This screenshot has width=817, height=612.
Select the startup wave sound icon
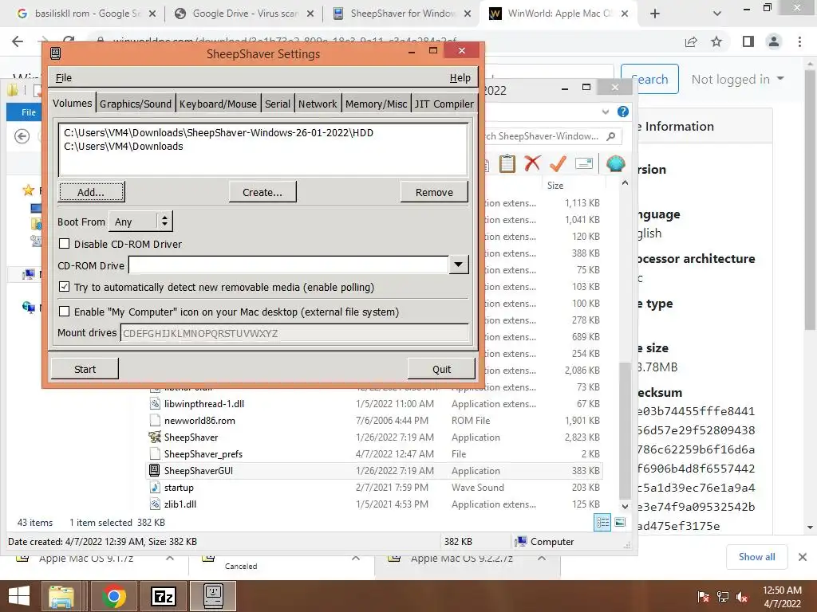[x=155, y=487]
